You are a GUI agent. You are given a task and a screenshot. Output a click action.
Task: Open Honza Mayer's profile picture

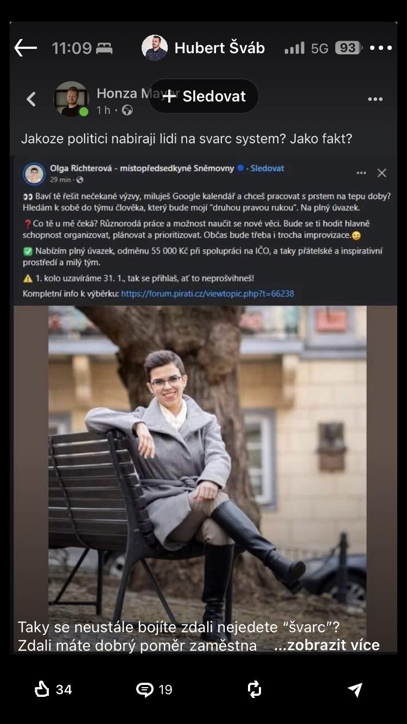71,99
